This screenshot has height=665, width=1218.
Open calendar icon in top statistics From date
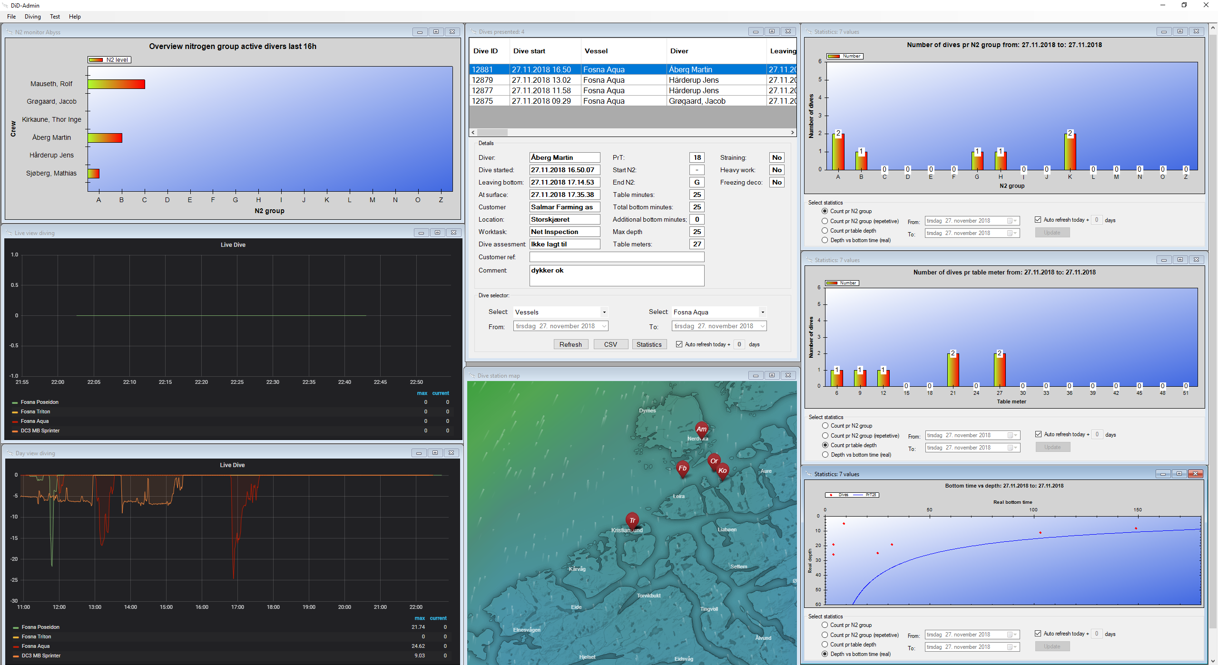pos(1010,221)
